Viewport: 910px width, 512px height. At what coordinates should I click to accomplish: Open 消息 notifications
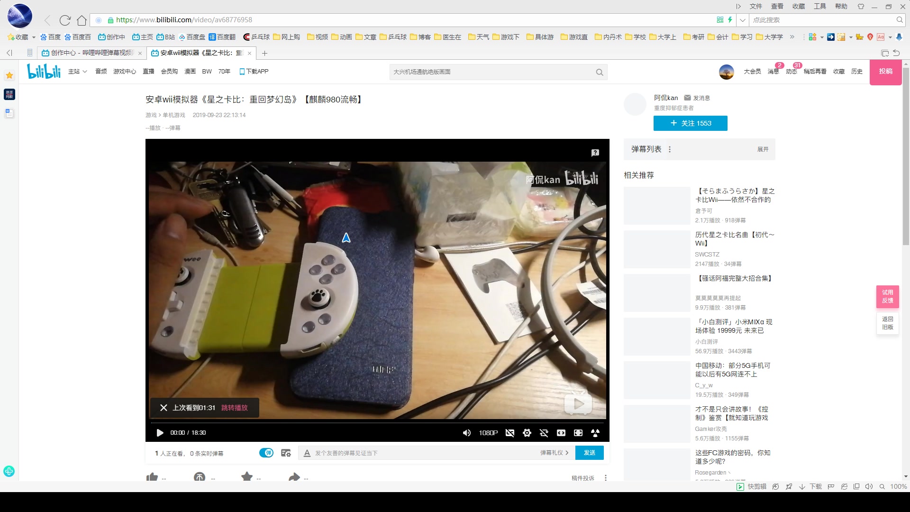pyautogui.click(x=773, y=72)
